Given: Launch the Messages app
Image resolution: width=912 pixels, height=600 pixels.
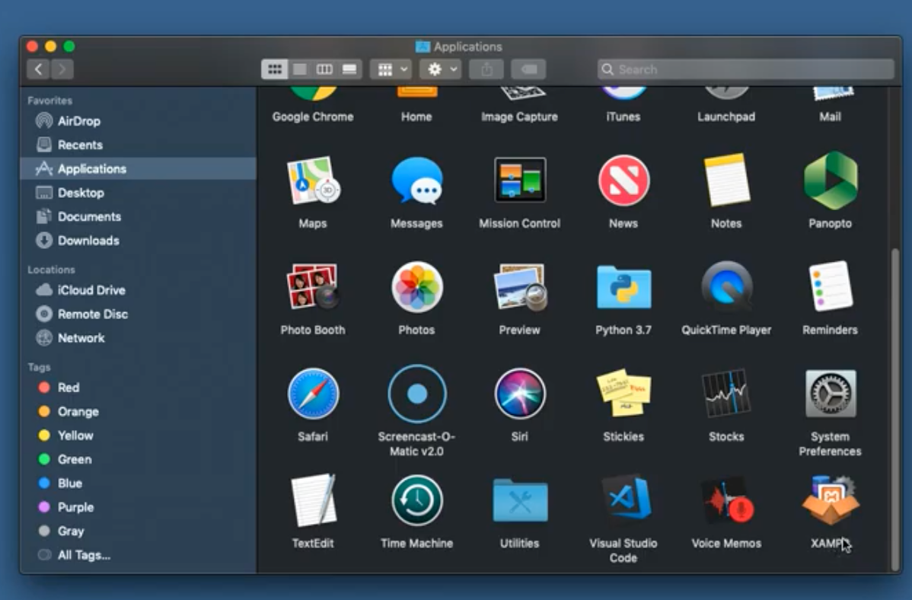Looking at the screenshot, I should [x=416, y=180].
